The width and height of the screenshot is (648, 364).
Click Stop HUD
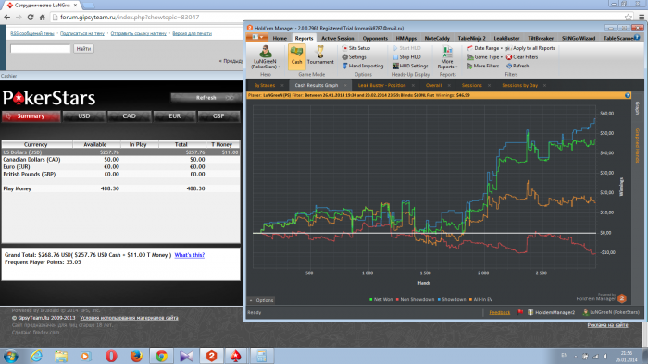coord(406,57)
